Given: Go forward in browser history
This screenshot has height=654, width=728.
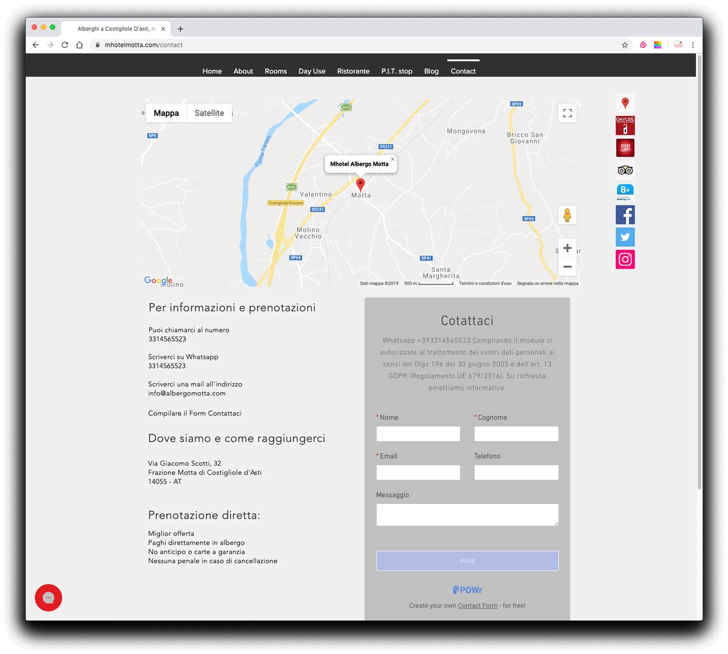Looking at the screenshot, I should click(50, 45).
